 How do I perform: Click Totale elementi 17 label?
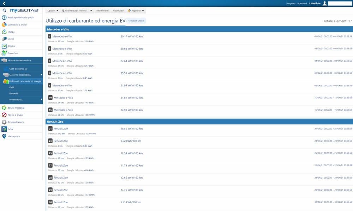(337, 21)
